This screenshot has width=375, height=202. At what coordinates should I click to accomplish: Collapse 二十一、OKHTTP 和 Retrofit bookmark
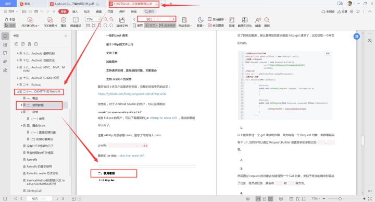(x=18, y=92)
